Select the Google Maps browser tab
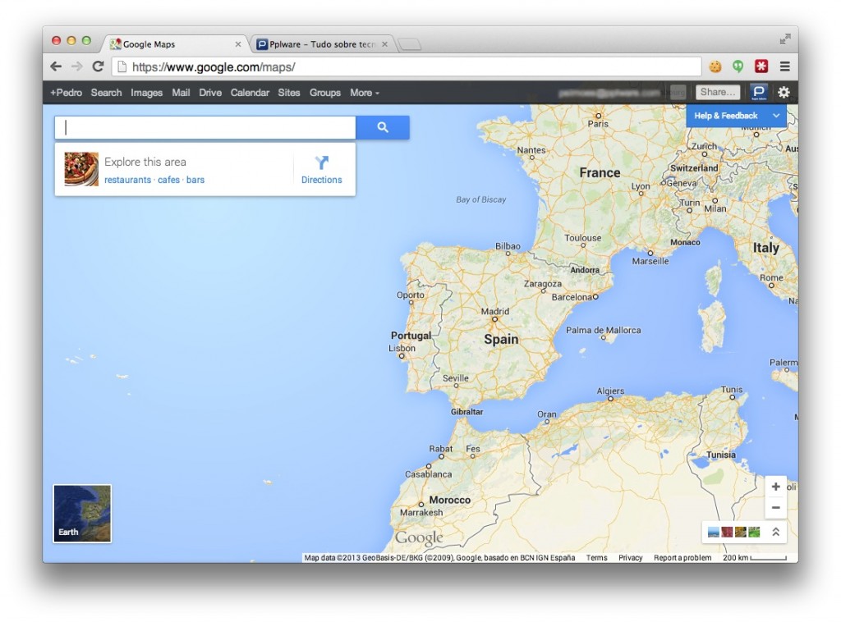The image size is (841, 622). pos(174,44)
